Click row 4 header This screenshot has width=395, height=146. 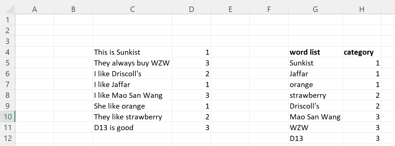(7, 52)
